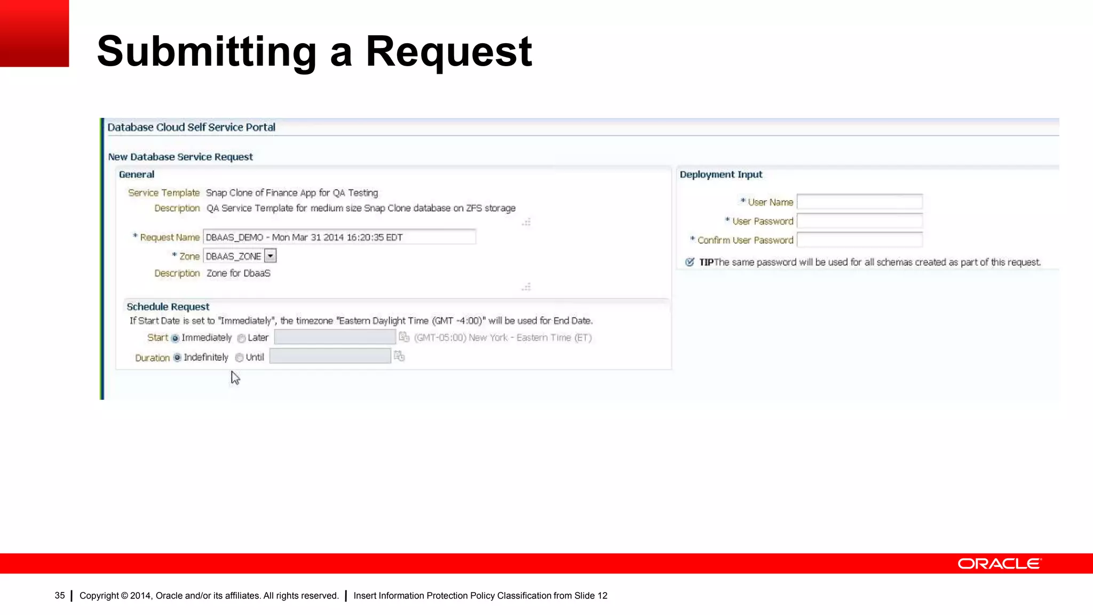Click New Database Service Request heading
Screen dimensions: 1093x615
(180, 157)
